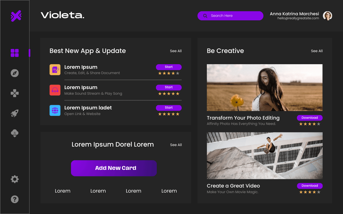Viewport: 343px width, 214px height.
Task: Download Create a Great Video app
Action: tap(310, 186)
